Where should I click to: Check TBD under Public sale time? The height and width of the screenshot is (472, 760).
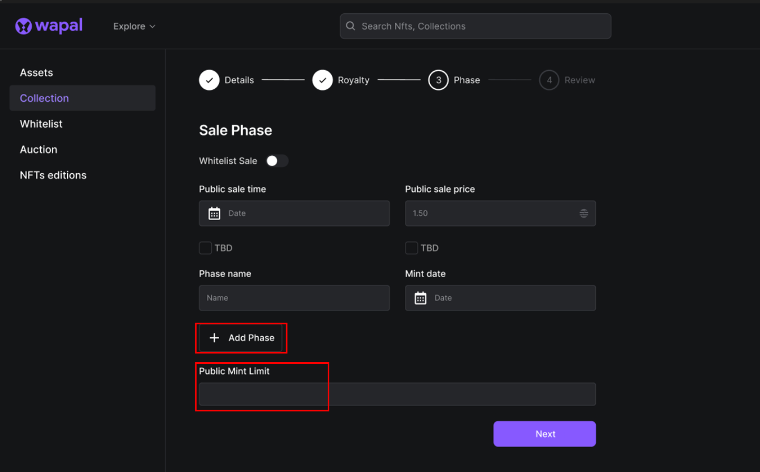coord(205,248)
